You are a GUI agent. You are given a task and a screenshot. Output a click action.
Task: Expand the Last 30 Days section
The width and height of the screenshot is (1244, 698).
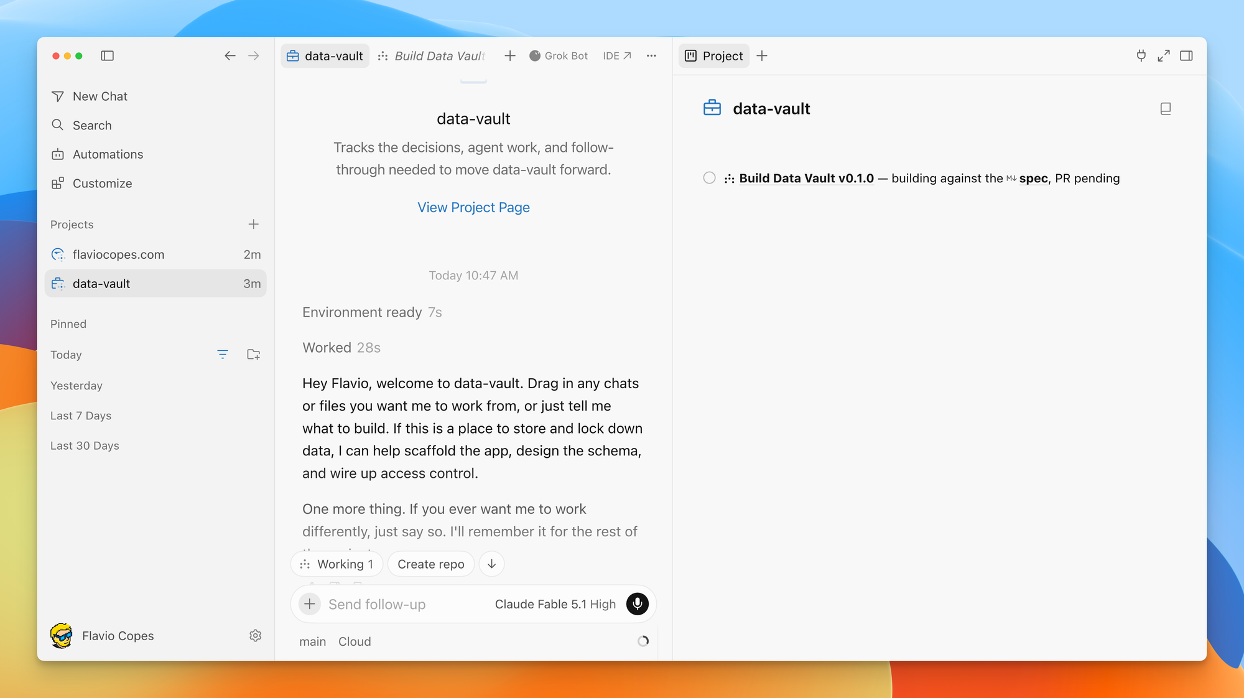tap(85, 445)
